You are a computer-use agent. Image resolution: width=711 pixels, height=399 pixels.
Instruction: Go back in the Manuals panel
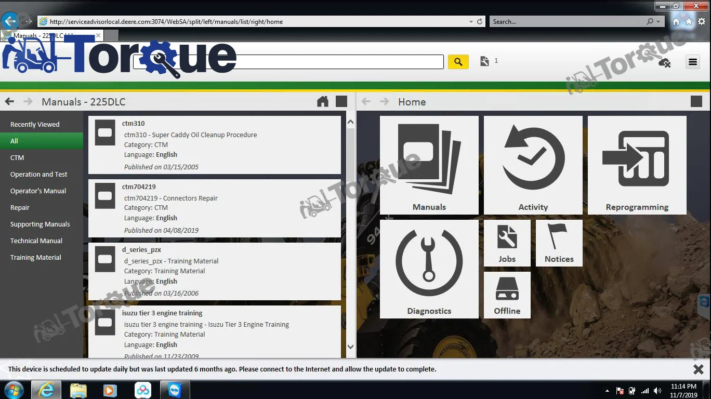pos(9,101)
